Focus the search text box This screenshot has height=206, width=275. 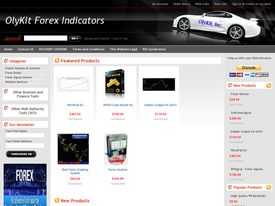[46, 38]
